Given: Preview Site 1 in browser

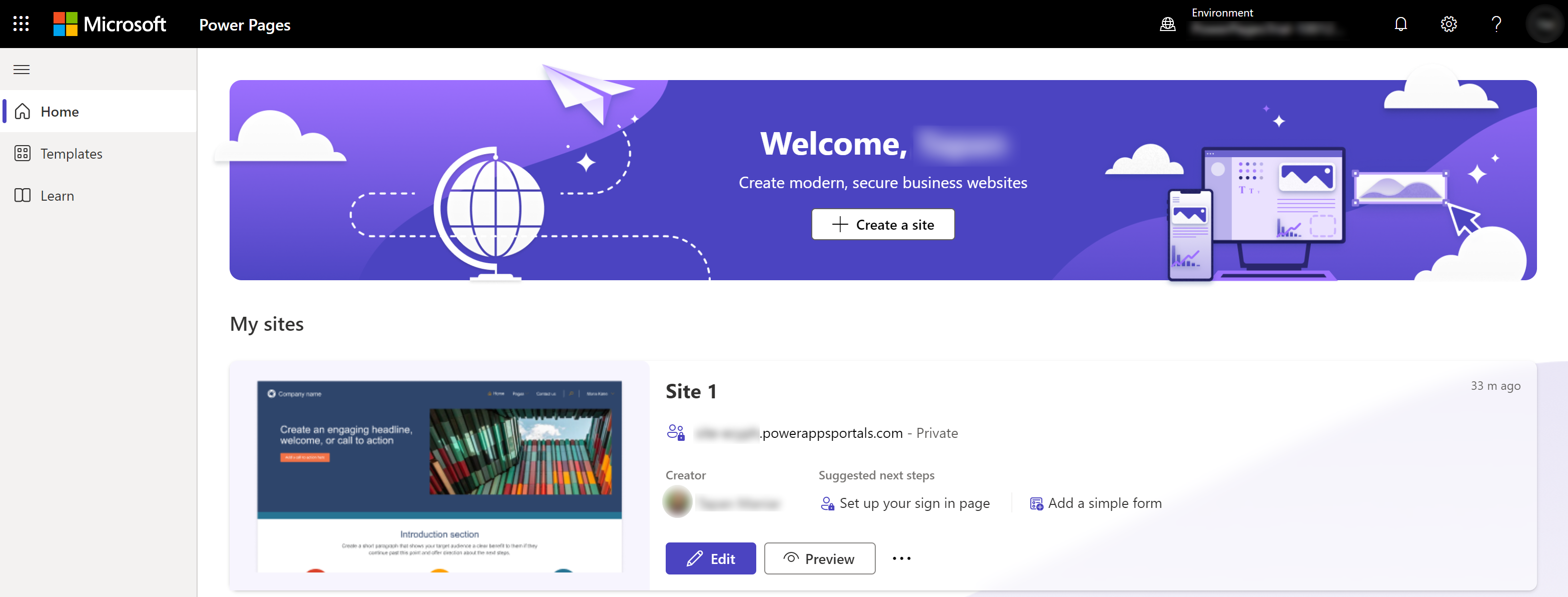Looking at the screenshot, I should tap(820, 558).
